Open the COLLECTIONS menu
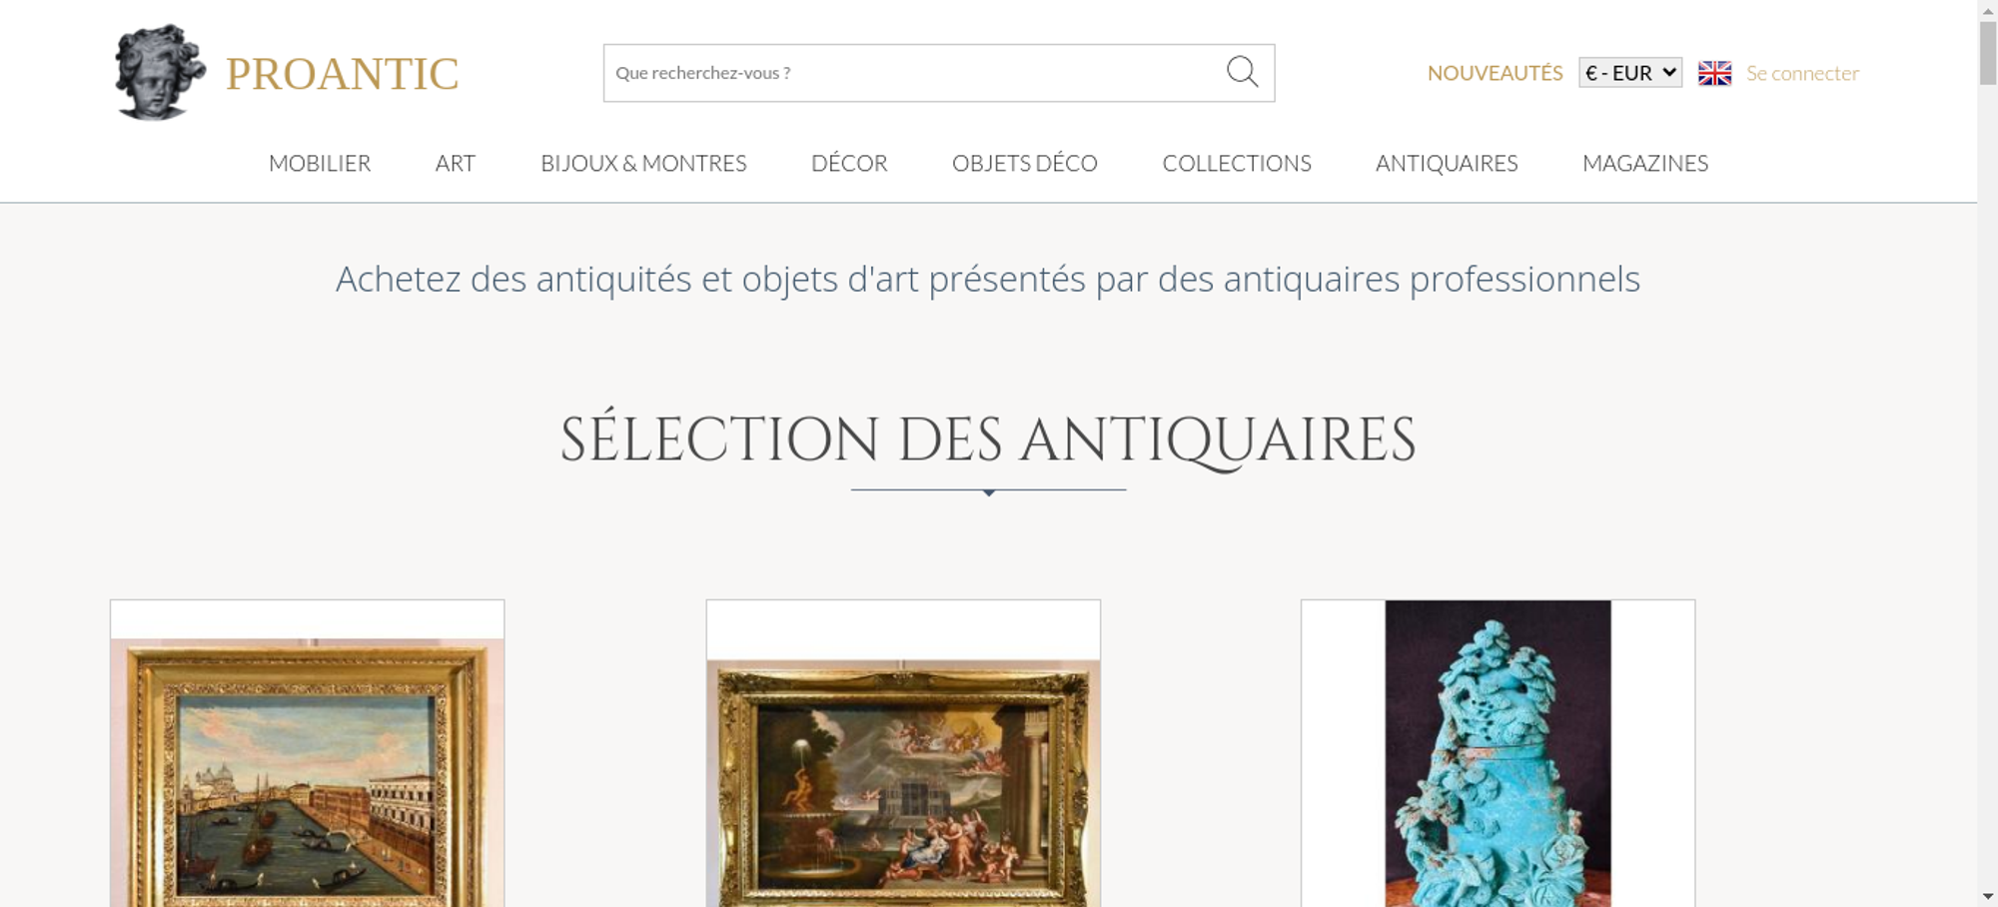 1237,163
